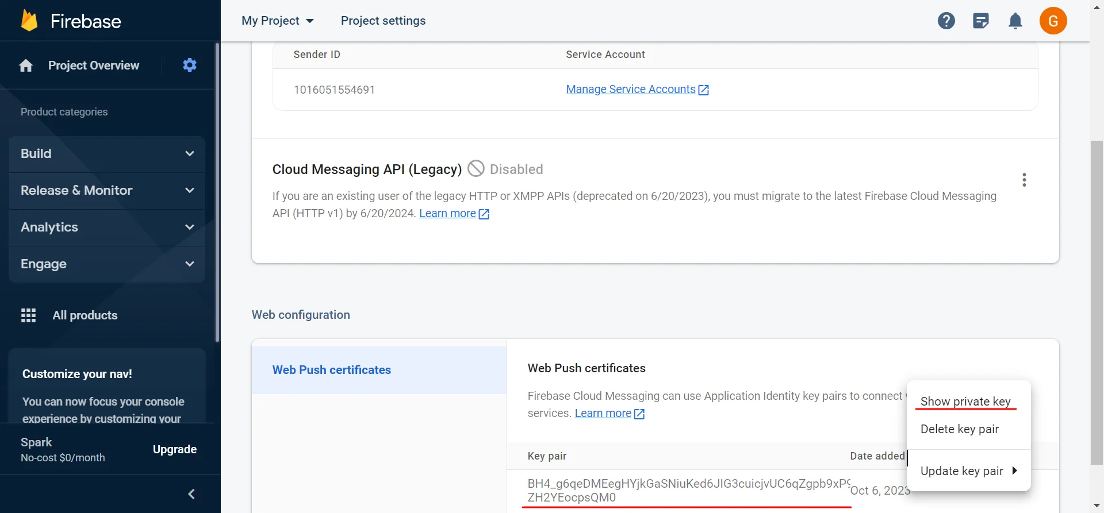
Task: Open Learn more link for Web Push certificates
Action: pos(603,413)
